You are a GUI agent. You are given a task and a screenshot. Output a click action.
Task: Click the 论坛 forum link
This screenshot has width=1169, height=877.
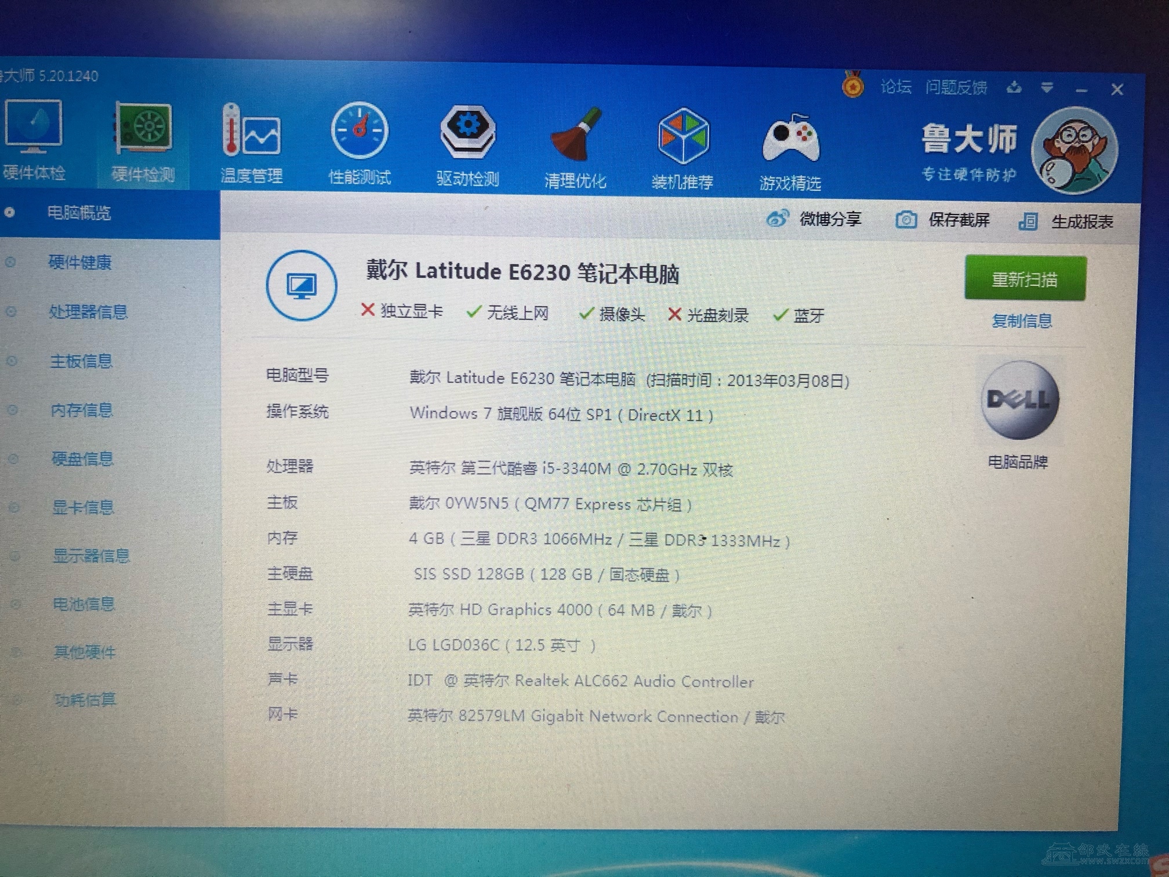(x=896, y=86)
